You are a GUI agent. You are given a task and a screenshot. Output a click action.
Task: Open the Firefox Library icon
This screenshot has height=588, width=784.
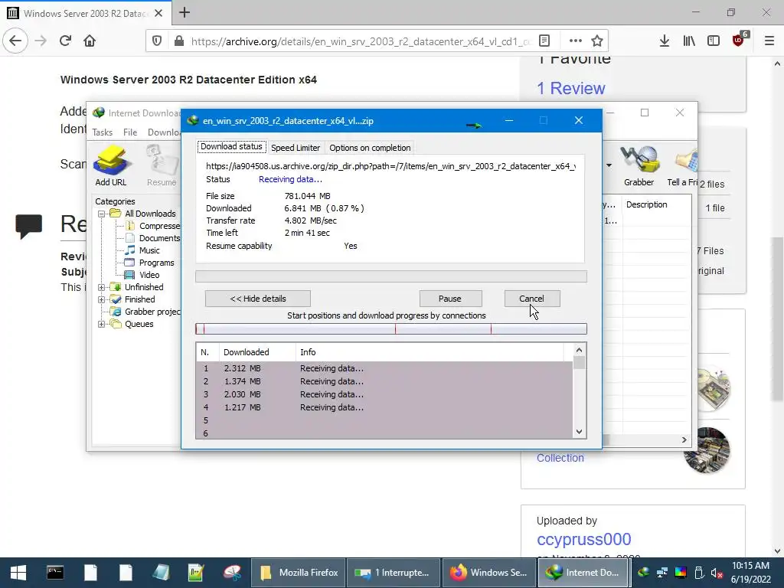point(689,41)
